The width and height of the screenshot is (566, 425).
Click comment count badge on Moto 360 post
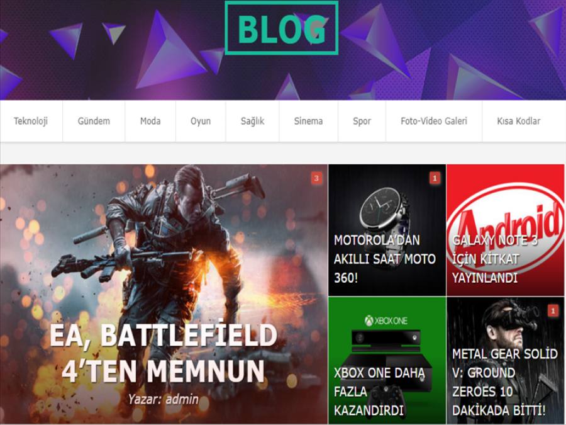click(435, 178)
